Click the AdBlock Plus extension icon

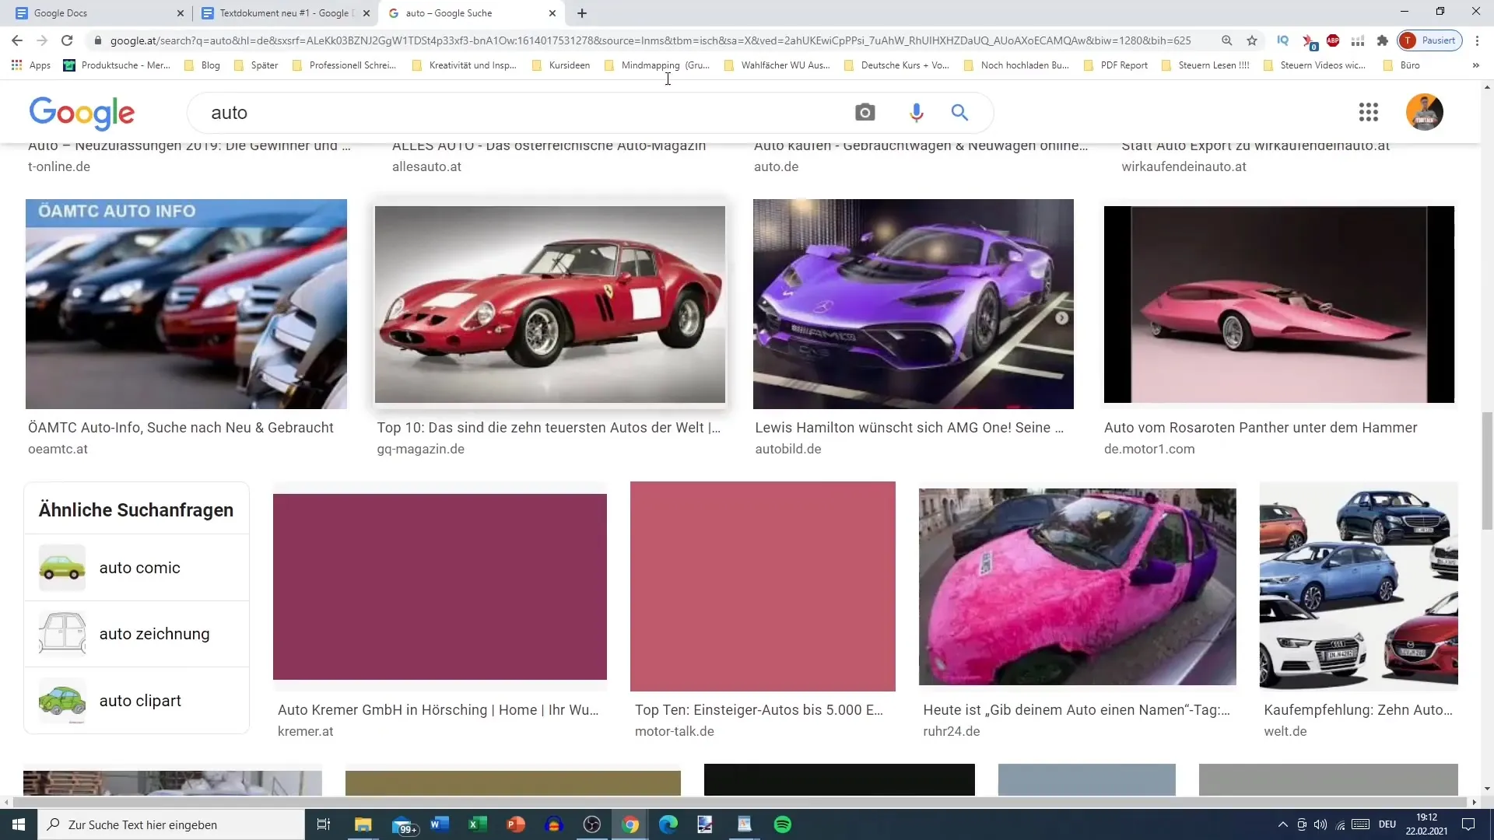point(1333,40)
